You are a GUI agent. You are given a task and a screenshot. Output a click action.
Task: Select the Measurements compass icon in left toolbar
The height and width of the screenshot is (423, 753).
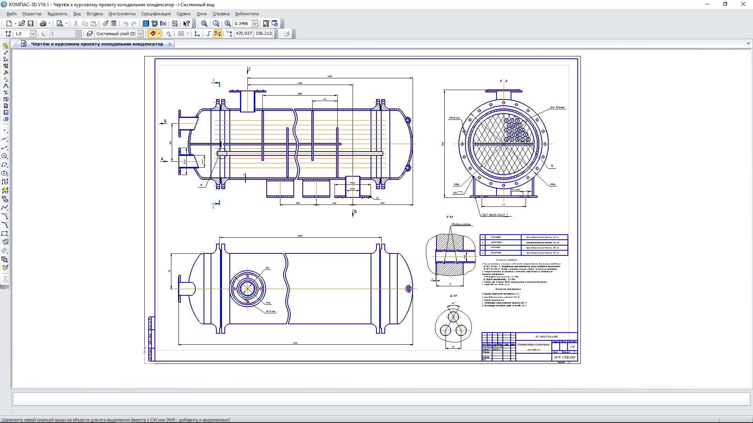click(5, 86)
